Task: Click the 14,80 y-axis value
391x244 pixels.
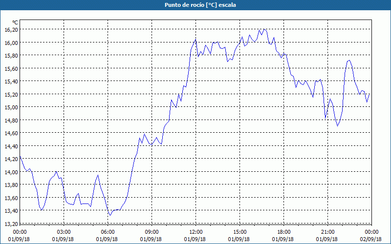Action: click(11, 120)
